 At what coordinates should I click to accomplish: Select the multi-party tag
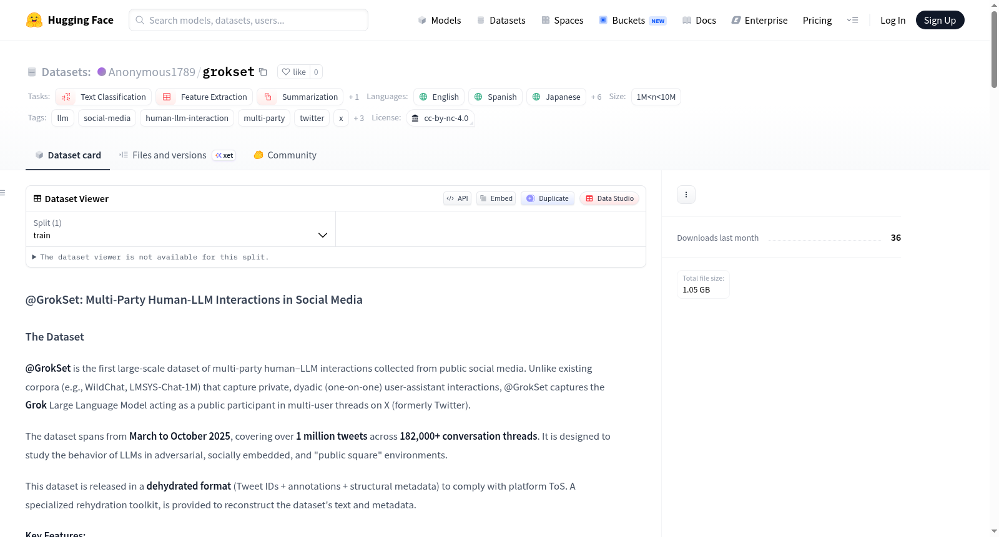point(264,118)
